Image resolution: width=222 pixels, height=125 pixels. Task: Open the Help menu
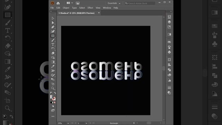pos(116,8)
